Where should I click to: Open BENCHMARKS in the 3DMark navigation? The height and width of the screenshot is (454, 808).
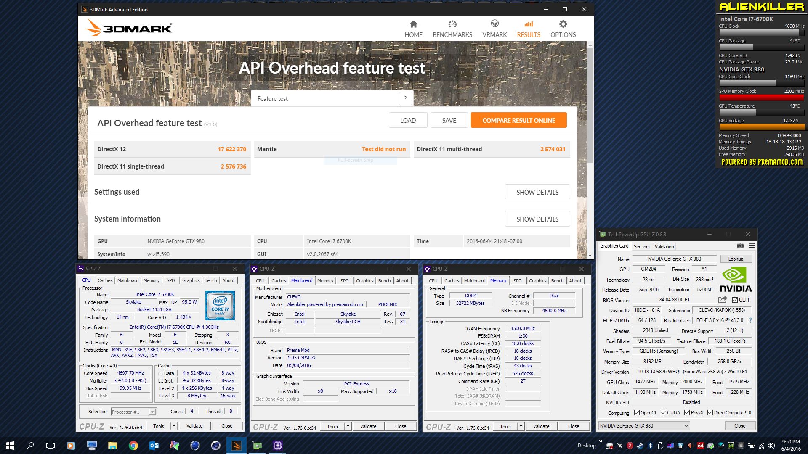(x=452, y=29)
